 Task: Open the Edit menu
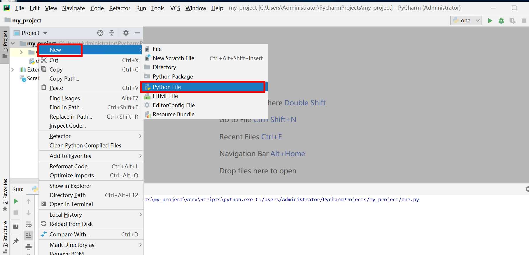pyautogui.click(x=34, y=8)
